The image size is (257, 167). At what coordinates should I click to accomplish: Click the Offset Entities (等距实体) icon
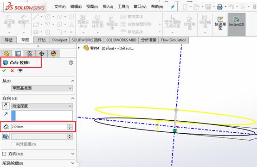coord(112,23)
